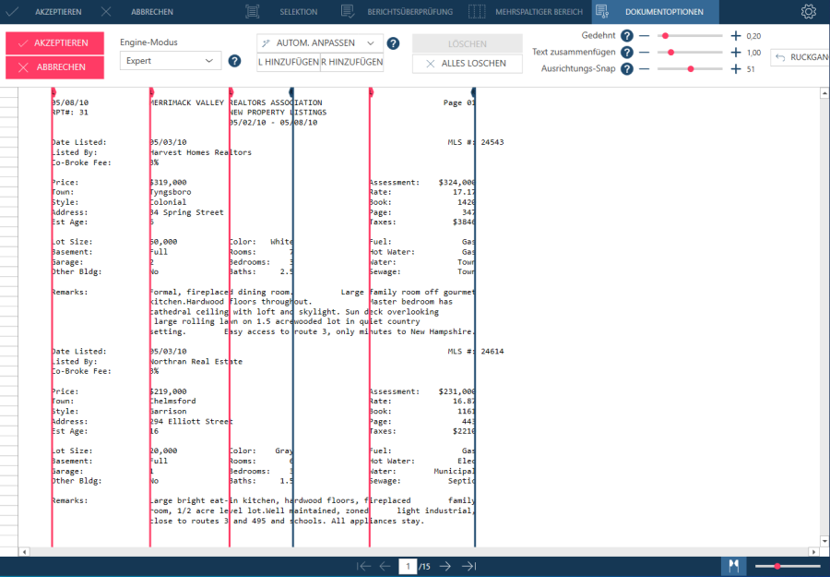Viewport: 830px width, 577px height.
Task: Open settings via the gear icon
Action: click(x=808, y=12)
